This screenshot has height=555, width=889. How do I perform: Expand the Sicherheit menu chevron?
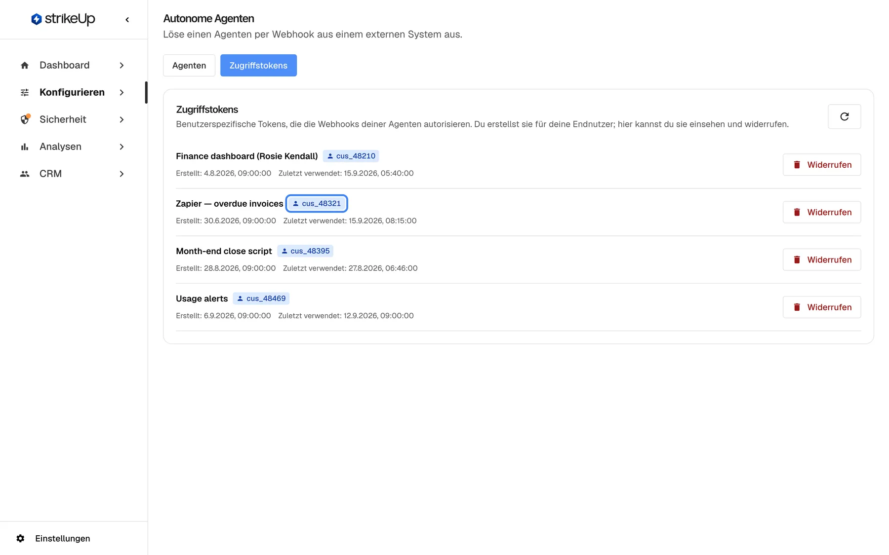click(x=121, y=119)
